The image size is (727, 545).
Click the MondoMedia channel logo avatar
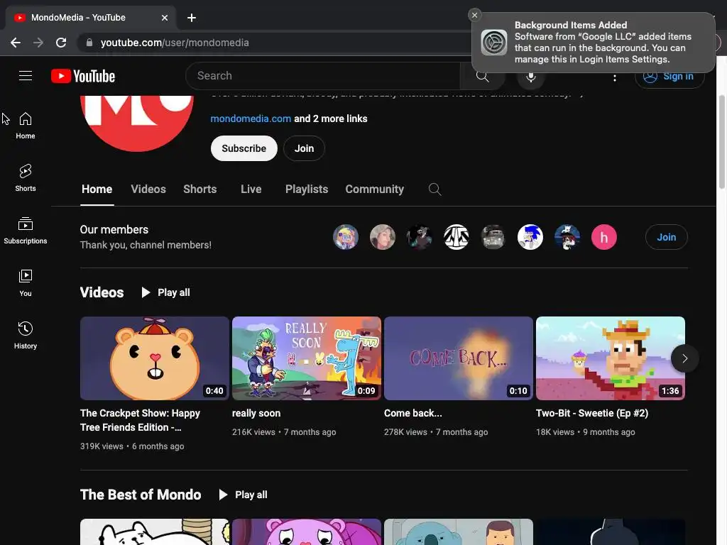click(137, 123)
